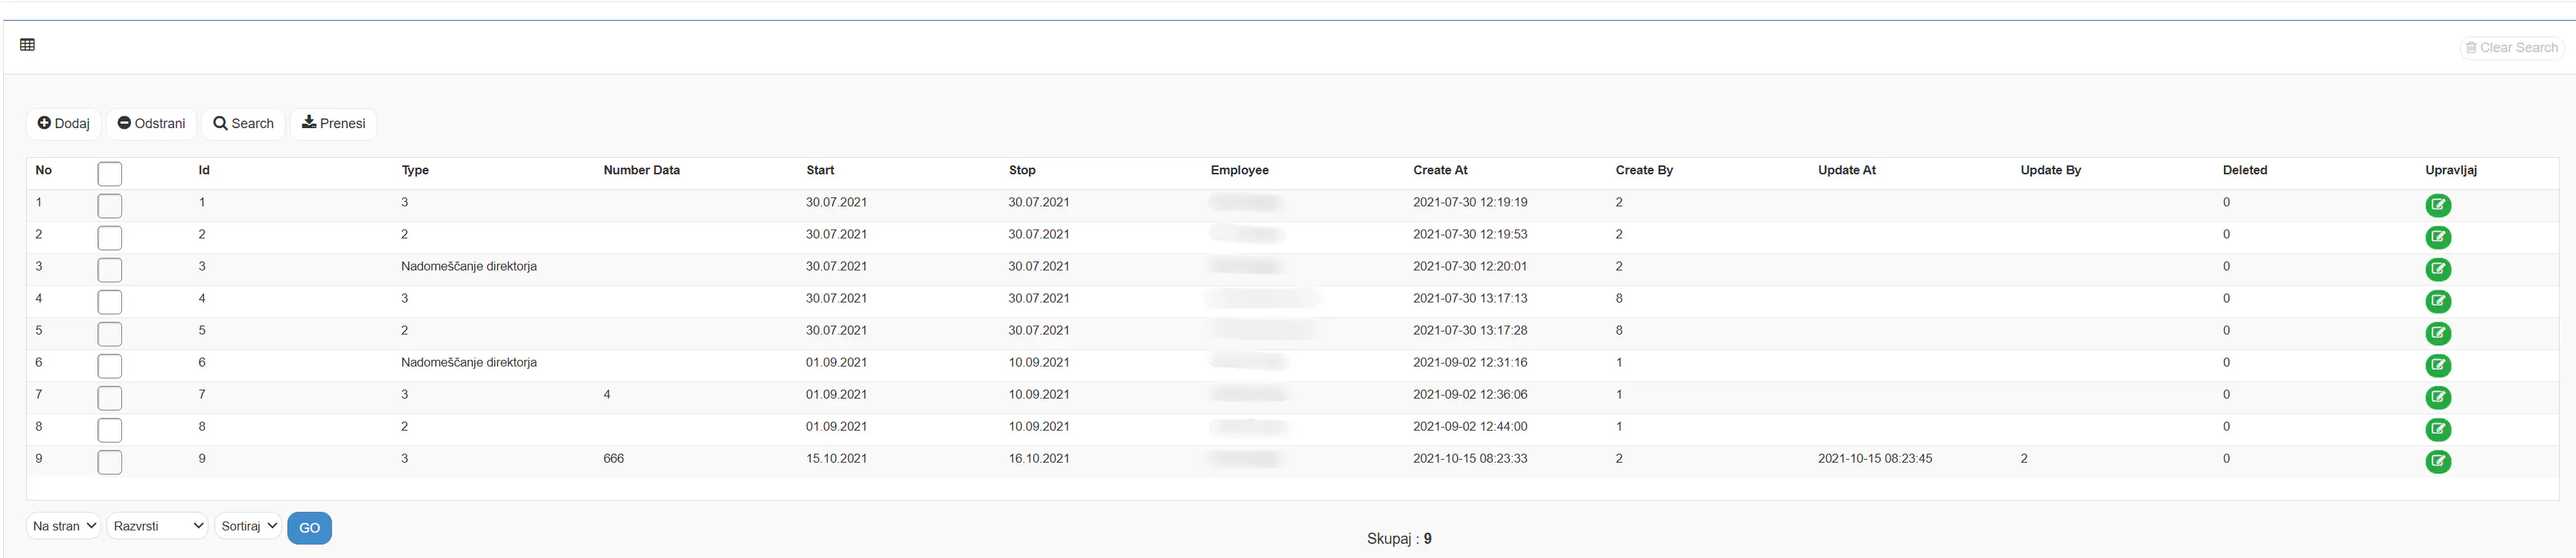
Task: Edit row 7 using its green icon
Action: tap(2437, 397)
